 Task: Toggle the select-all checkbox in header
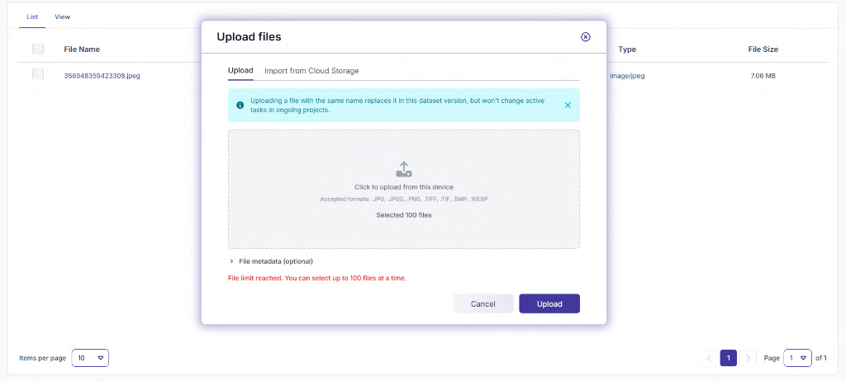(38, 49)
